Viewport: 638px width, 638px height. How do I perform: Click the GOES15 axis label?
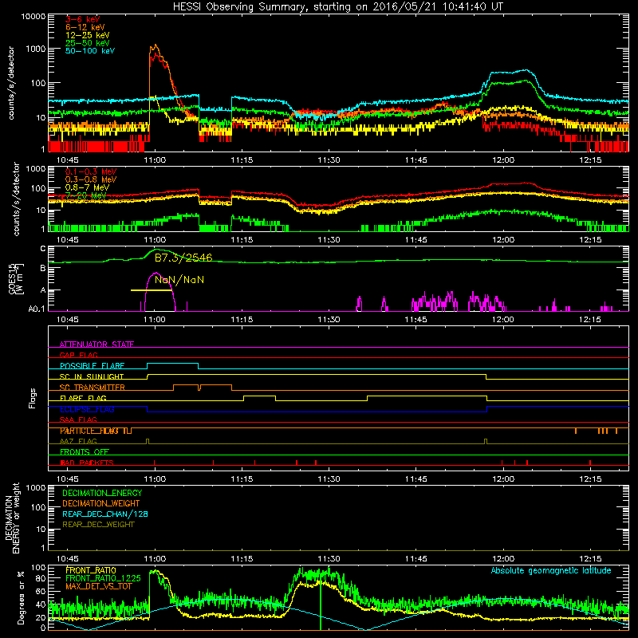(x=12, y=278)
